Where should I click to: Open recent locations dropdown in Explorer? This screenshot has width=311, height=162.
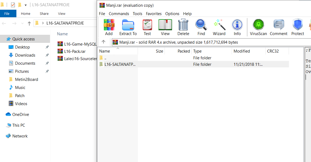click(x=22, y=23)
